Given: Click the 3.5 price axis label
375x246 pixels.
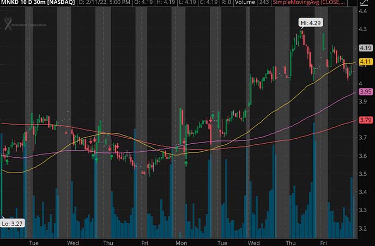Looking at the screenshot, I should tap(363, 174).
